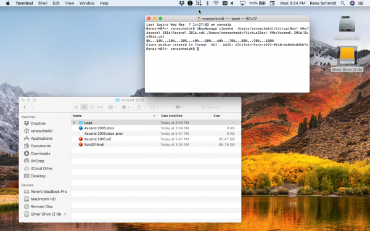Click the Finder back button
The height and width of the screenshot is (231, 370).
click(25, 107)
